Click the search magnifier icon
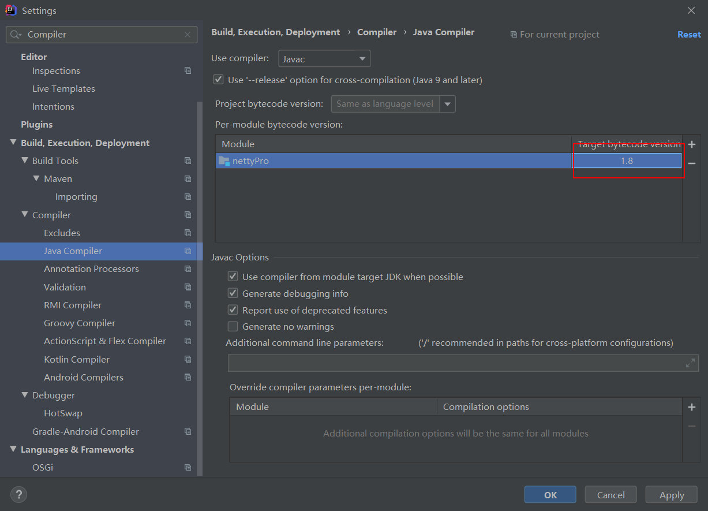This screenshot has width=708, height=511. (16, 35)
